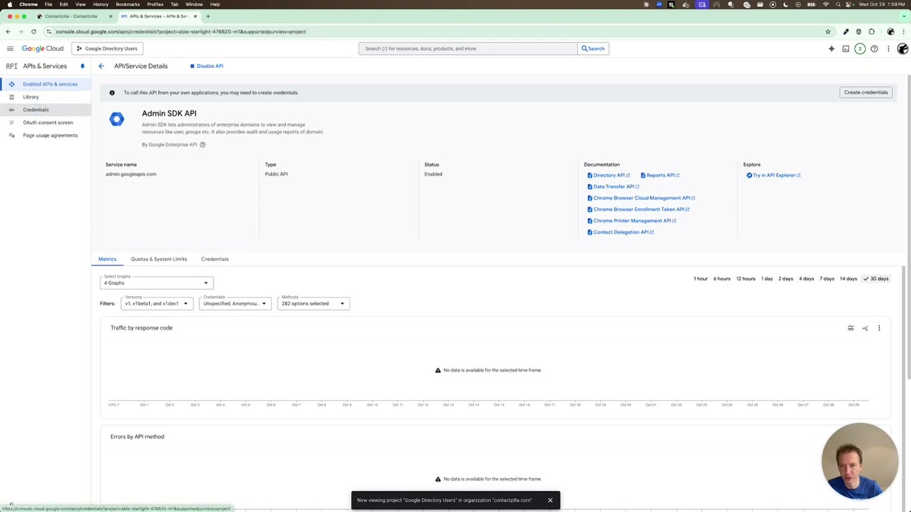Open the Data Transfer API link
911x512 pixels.
point(613,187)
